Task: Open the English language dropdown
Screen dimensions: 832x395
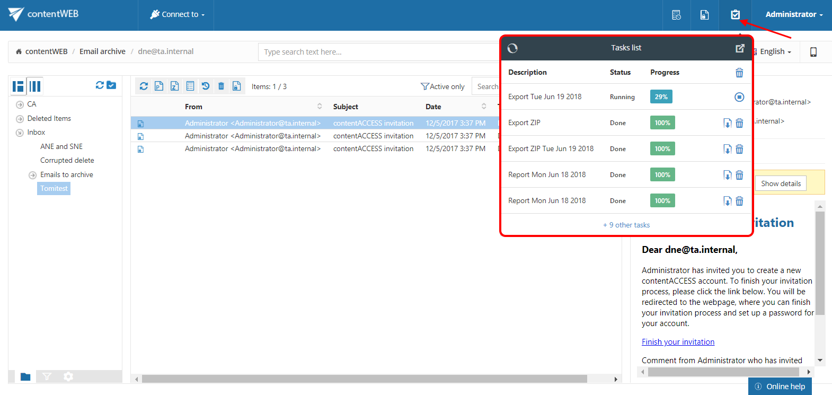Action: point(775,51)
